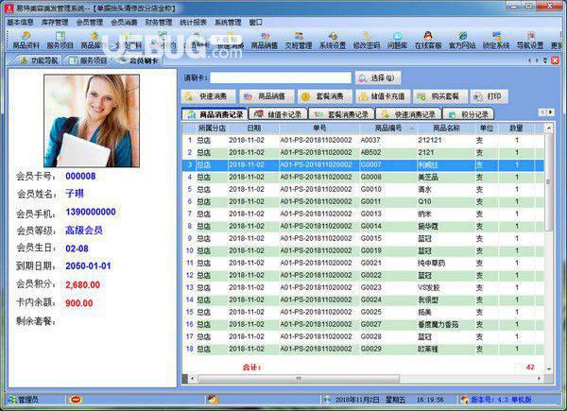
Task: Open the 财务管理 menu
Action: [x=159, y=23]
